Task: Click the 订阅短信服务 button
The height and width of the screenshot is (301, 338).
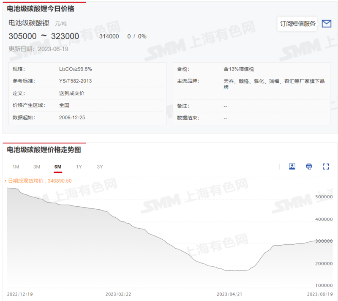Action: click(298, 24)
